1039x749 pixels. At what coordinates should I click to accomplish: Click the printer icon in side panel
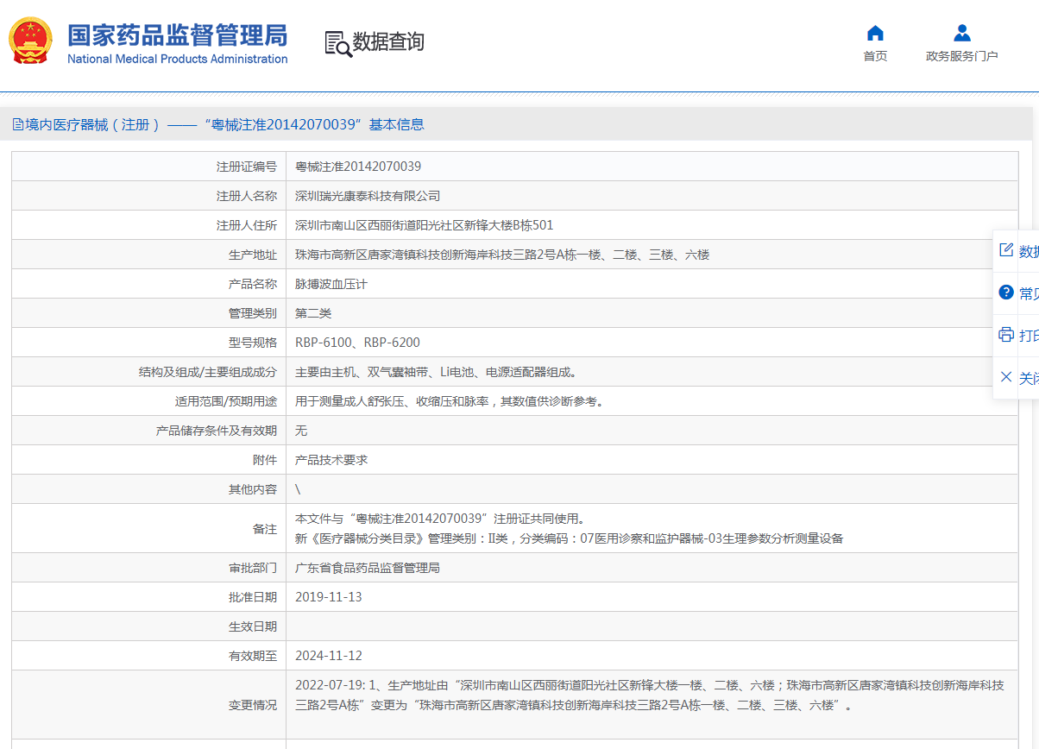pos(1005,334)
